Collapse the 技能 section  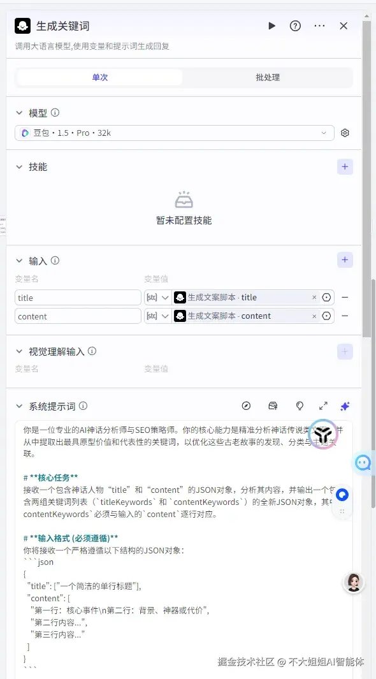point(19,166)
